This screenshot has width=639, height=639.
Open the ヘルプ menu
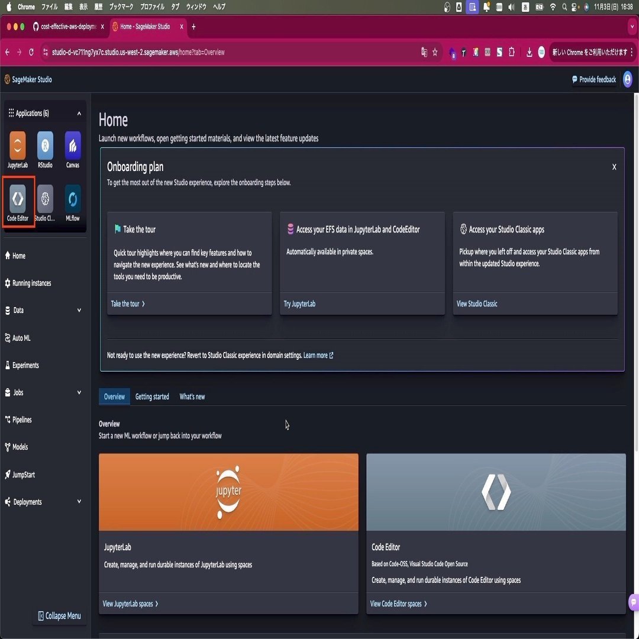click(x=219, y=7)
